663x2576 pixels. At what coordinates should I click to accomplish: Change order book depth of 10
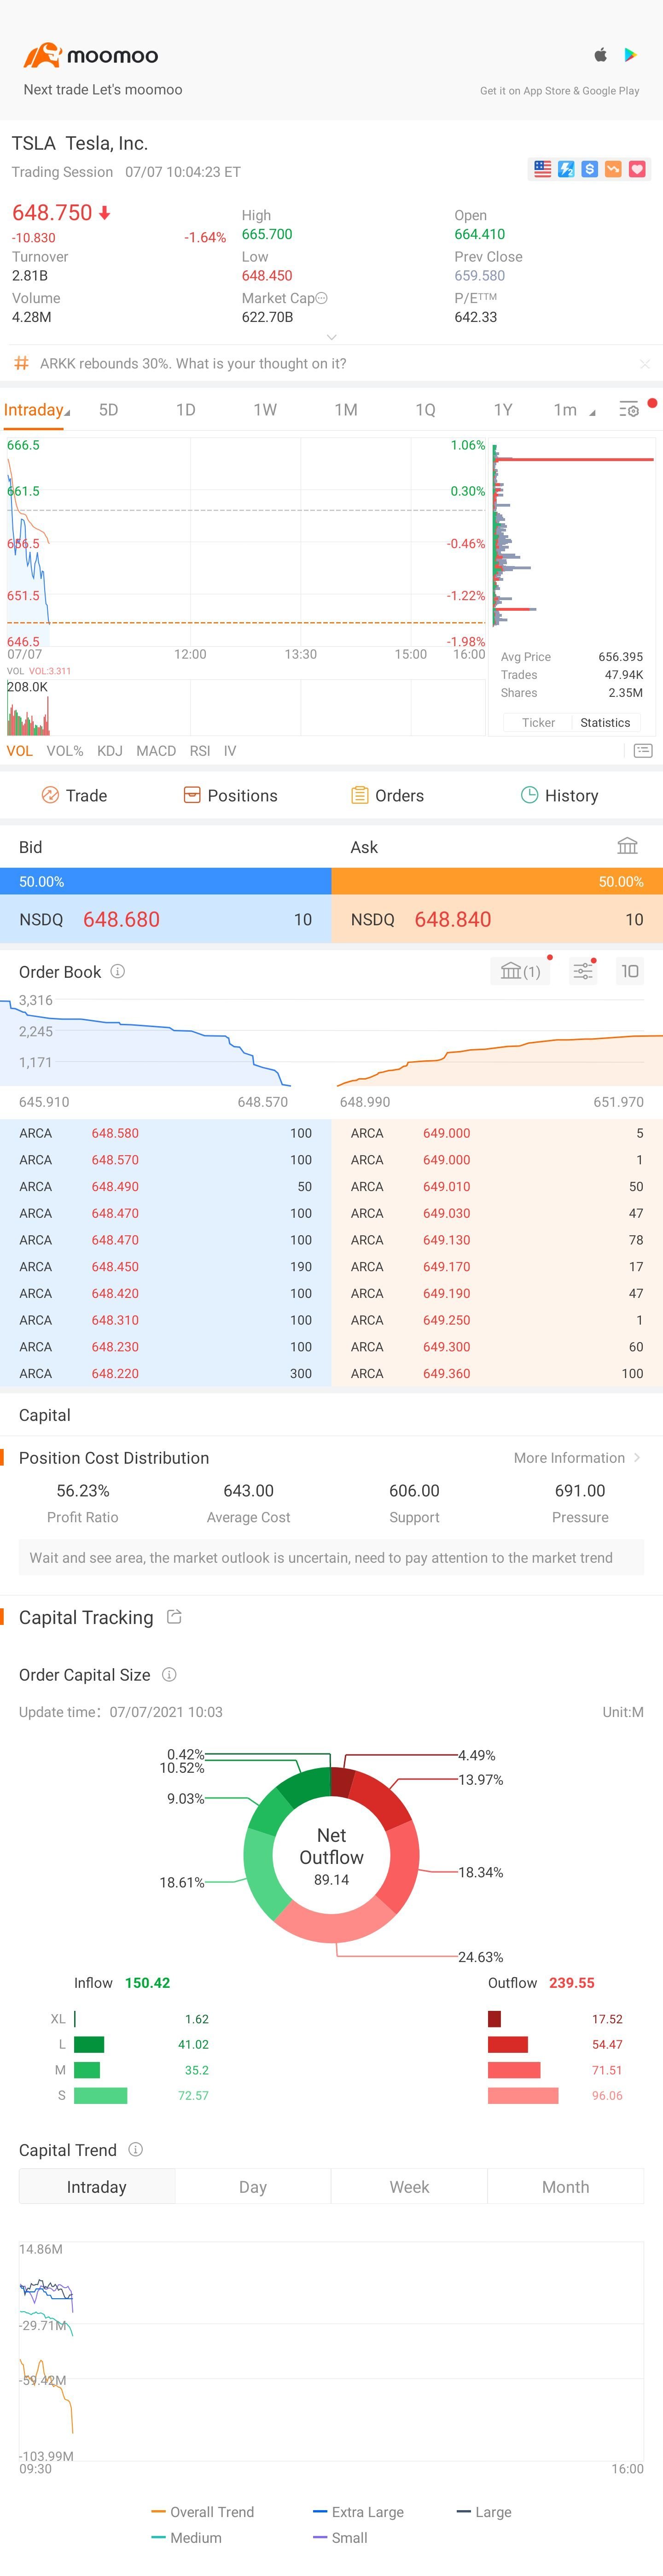pos(629,971)
